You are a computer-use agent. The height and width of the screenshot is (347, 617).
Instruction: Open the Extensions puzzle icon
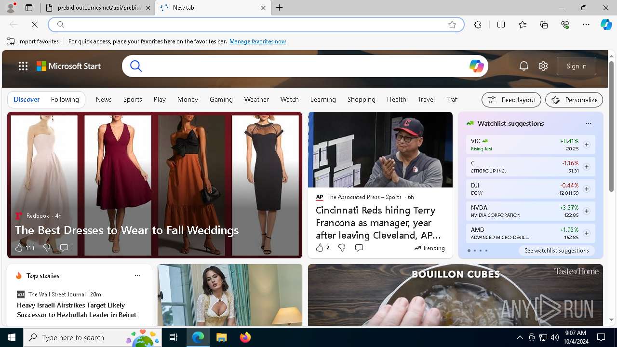point(478,25)
